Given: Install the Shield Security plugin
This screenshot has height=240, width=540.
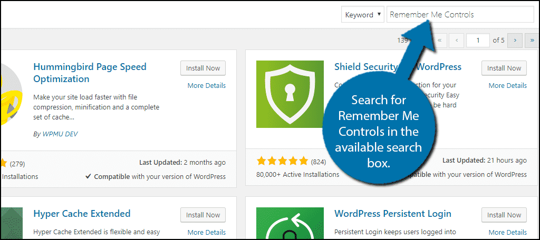Looking at the screenshot, I should 504,68.
